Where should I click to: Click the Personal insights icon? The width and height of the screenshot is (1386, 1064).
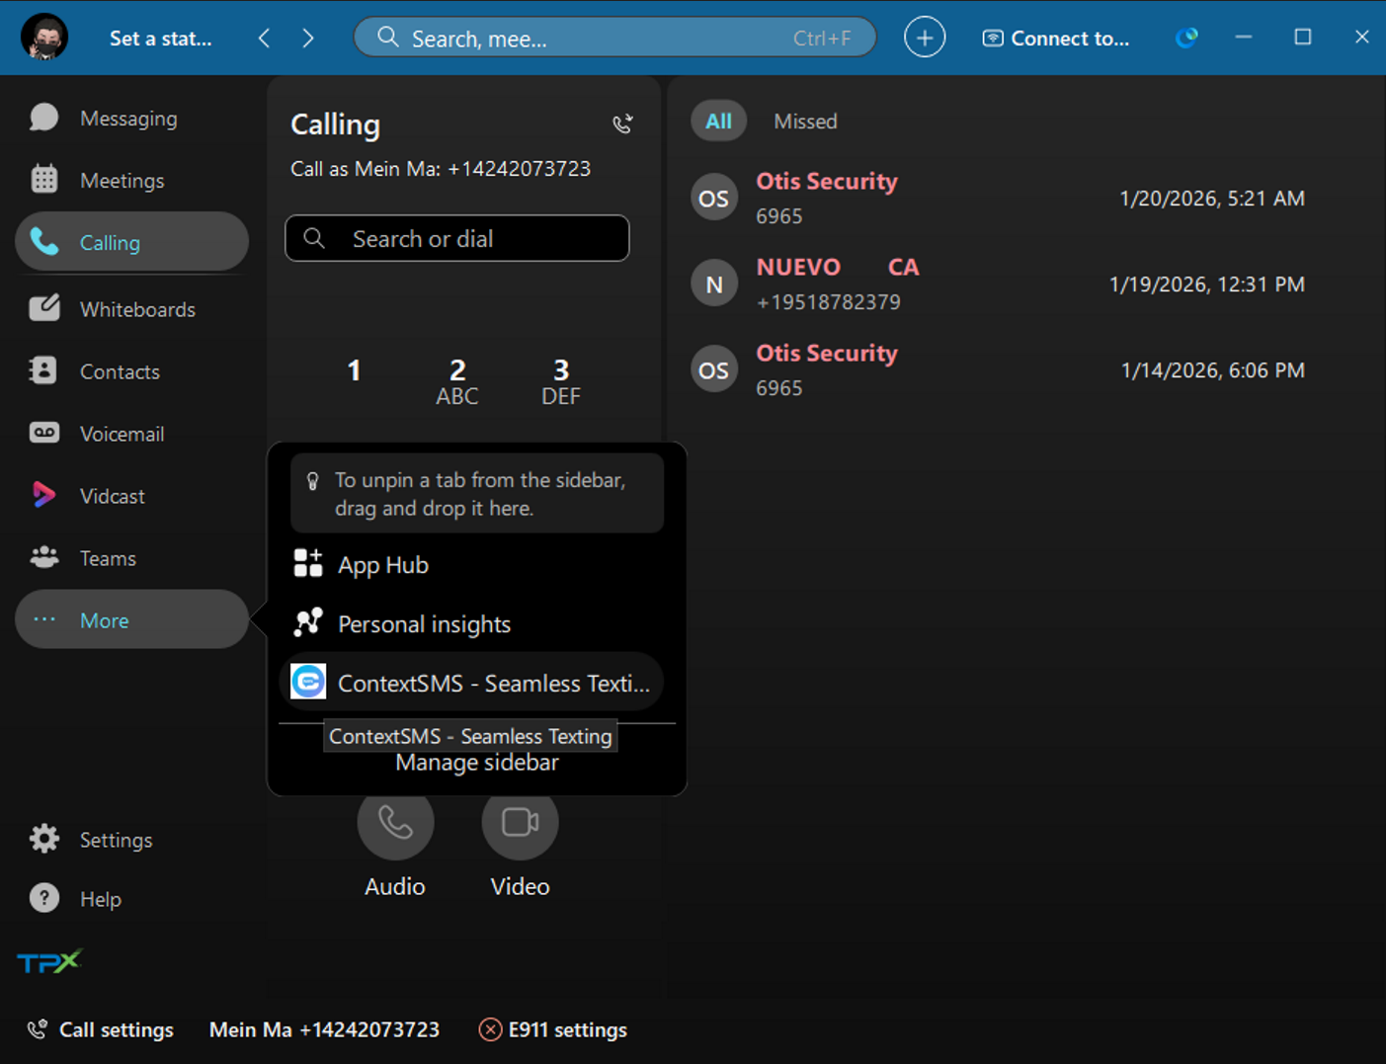click(x=308, y=622)
